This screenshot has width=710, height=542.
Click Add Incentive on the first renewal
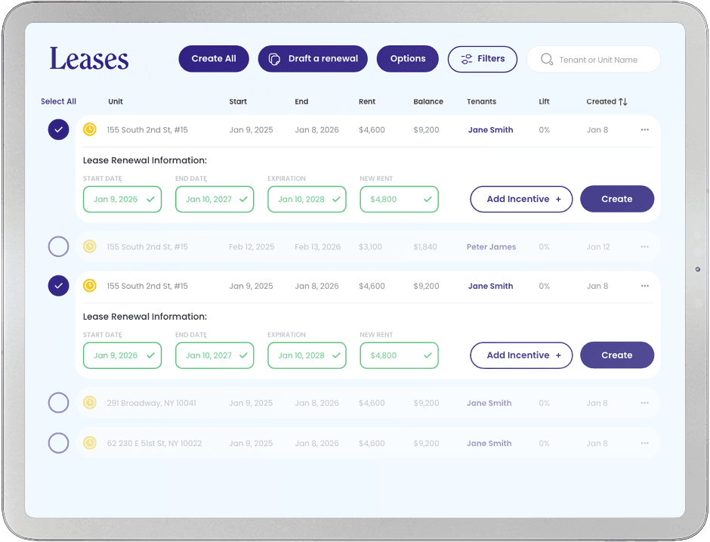[x=521, y=199]
